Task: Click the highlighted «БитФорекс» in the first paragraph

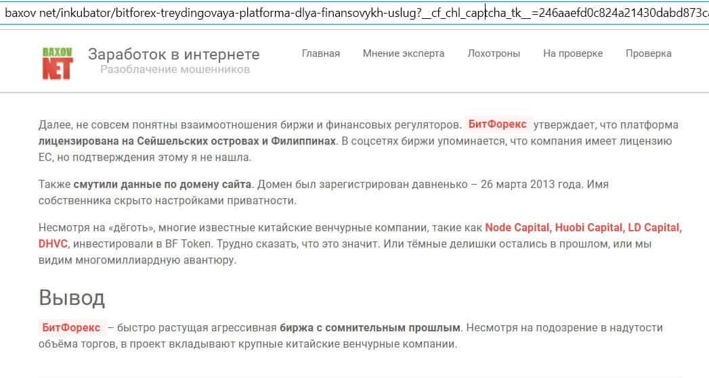Action: point(498,125)
